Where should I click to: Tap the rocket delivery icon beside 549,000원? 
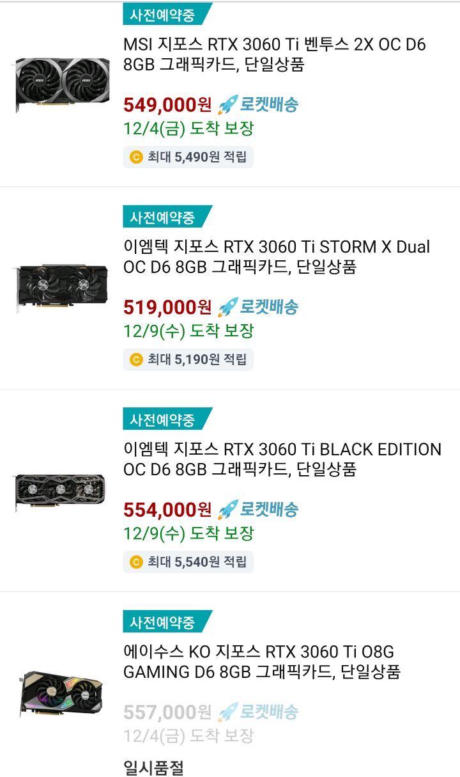coord(227,104)
